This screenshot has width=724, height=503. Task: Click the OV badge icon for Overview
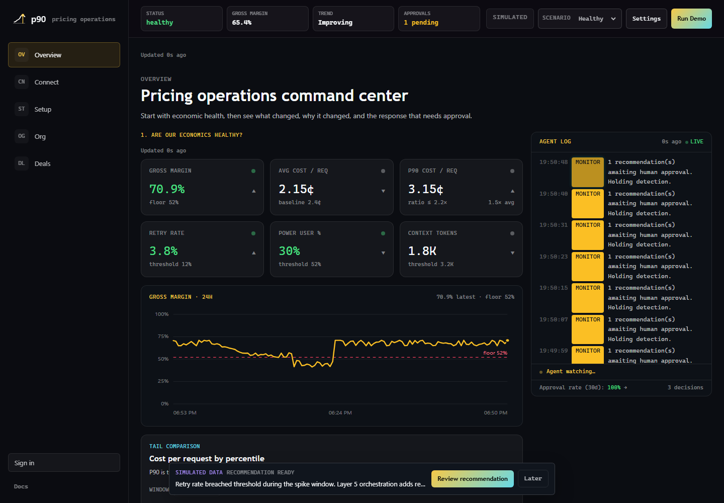[22, 55]
